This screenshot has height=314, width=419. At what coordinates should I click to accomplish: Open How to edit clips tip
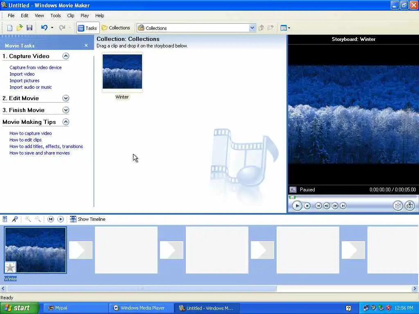(x=25, y=140)
